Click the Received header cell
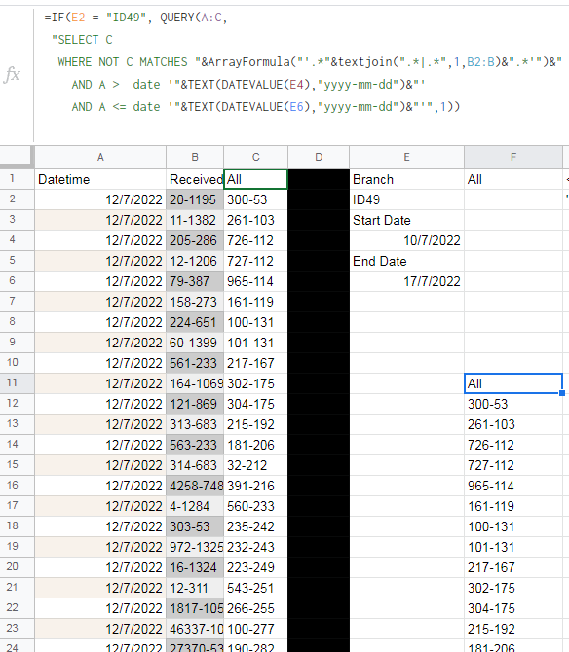The image size is (569, 652). click(195, 179)
